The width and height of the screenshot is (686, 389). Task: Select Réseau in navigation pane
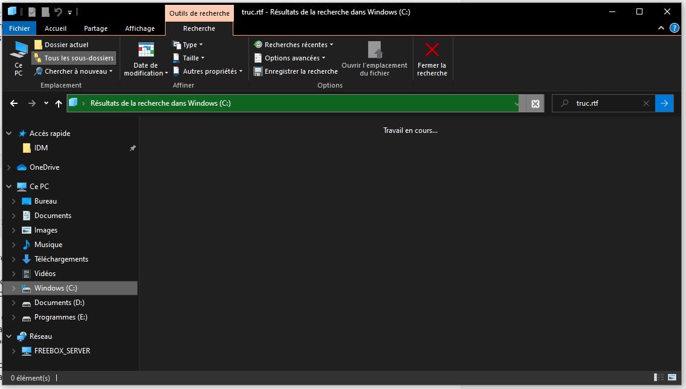tap(40, 336)
